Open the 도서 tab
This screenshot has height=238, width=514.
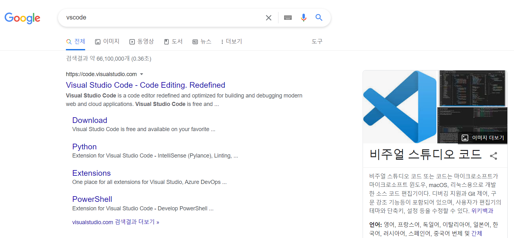coord(173,42)
